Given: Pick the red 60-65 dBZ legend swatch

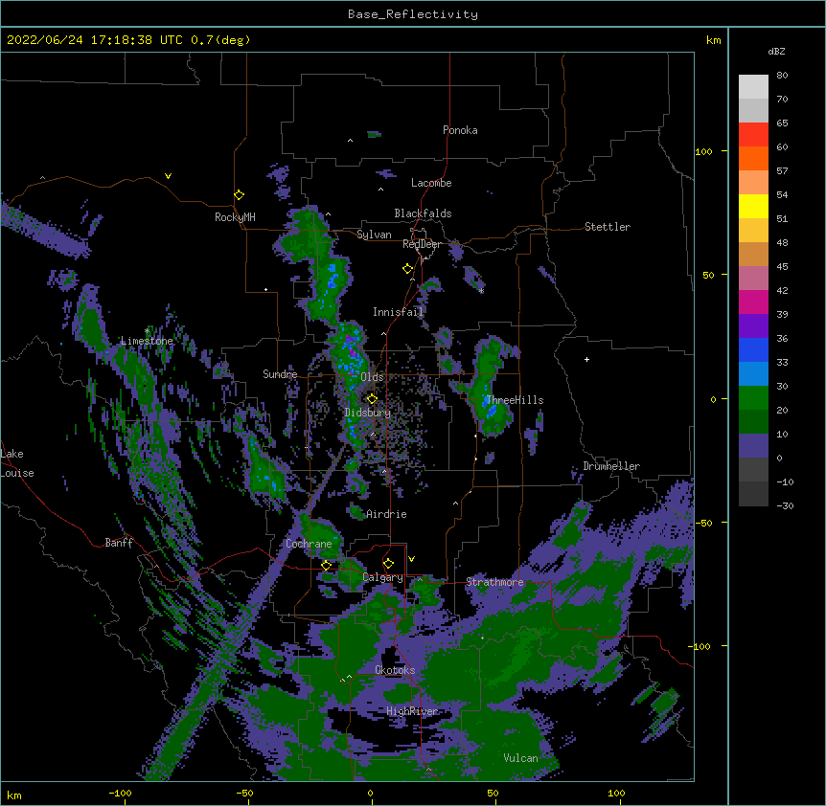Looking at the screenshot, I should point(753,135).
